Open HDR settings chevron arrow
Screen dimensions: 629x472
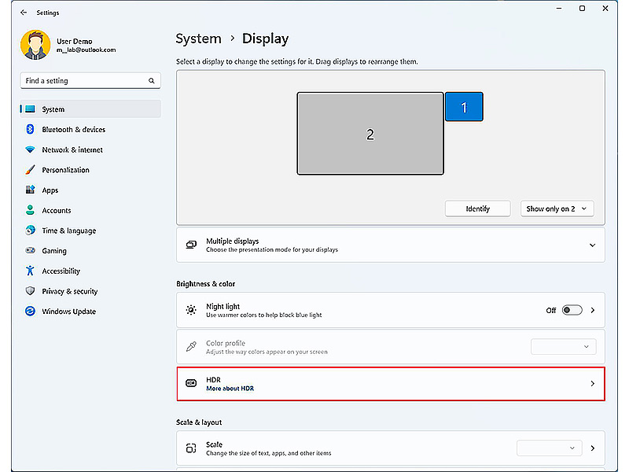(x=593, y=384)
